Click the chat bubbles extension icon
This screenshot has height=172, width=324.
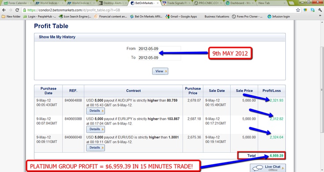click(x=306, y=10)
